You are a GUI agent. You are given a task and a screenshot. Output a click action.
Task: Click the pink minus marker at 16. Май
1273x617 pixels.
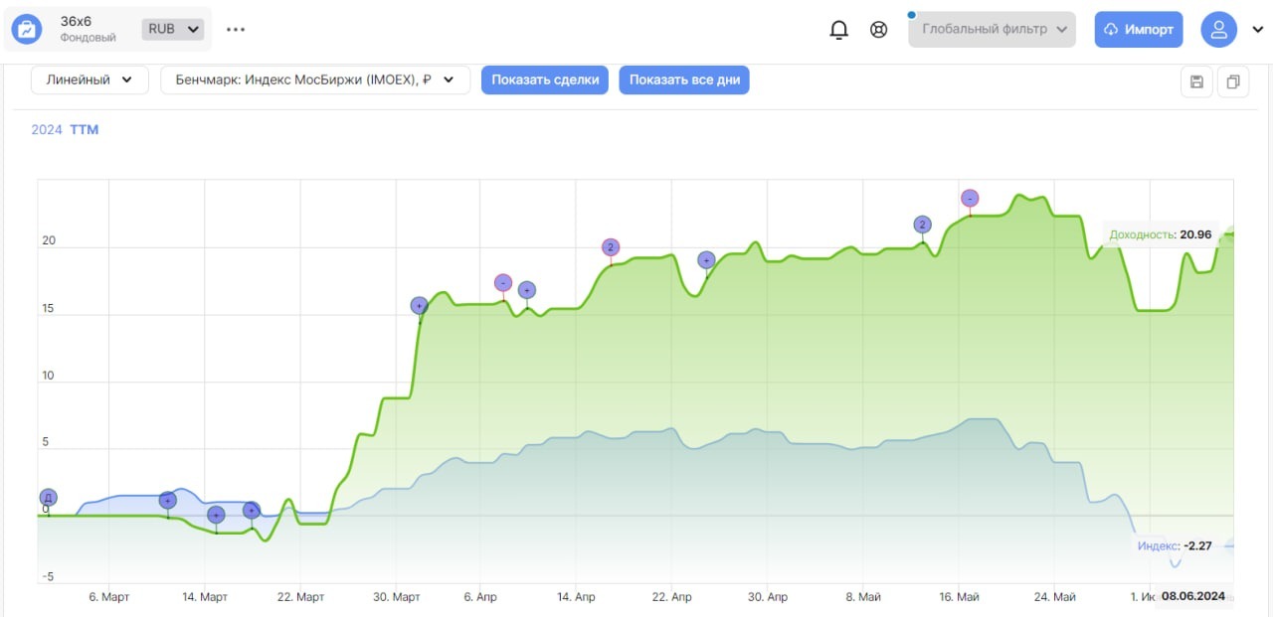pyautogui.click(x=970, y=199)
